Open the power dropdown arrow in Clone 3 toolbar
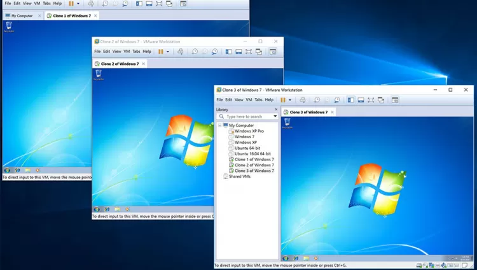The height and width of the screenshot is (270, 477). coord(291,100)
